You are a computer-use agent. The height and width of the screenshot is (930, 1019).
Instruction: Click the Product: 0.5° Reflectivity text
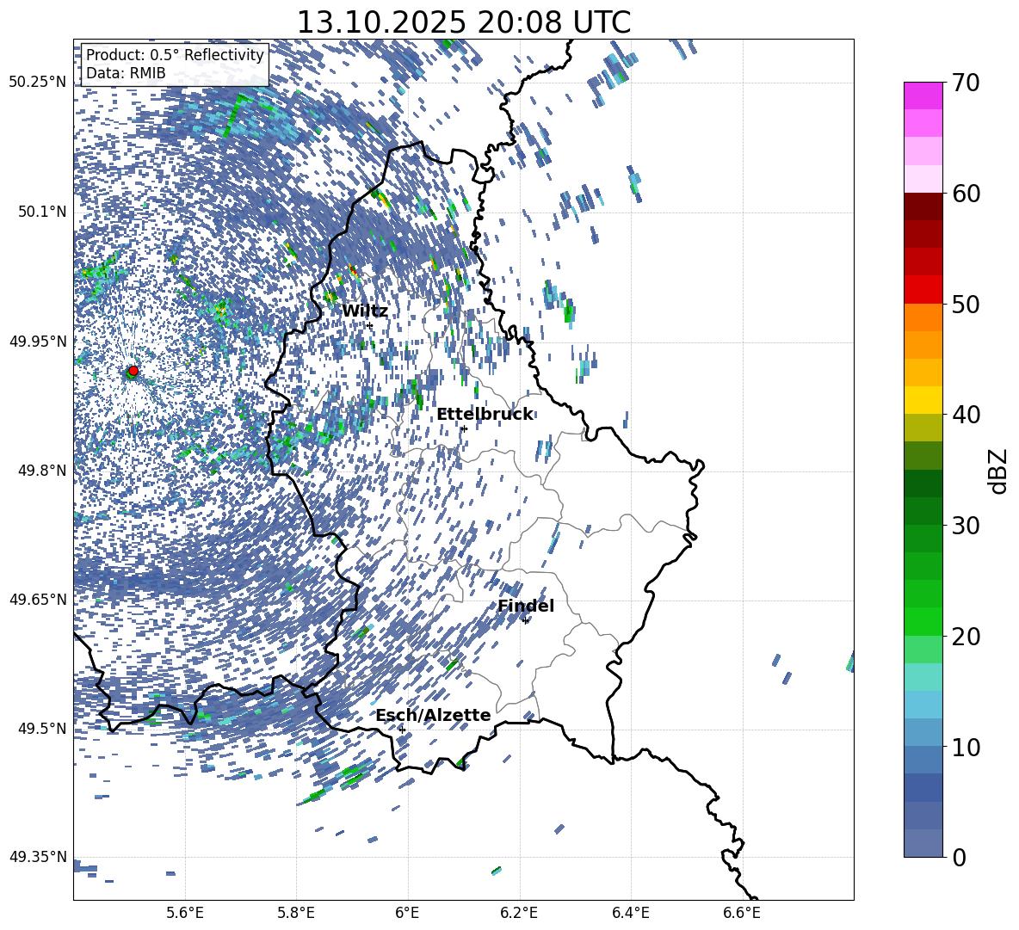175,55
